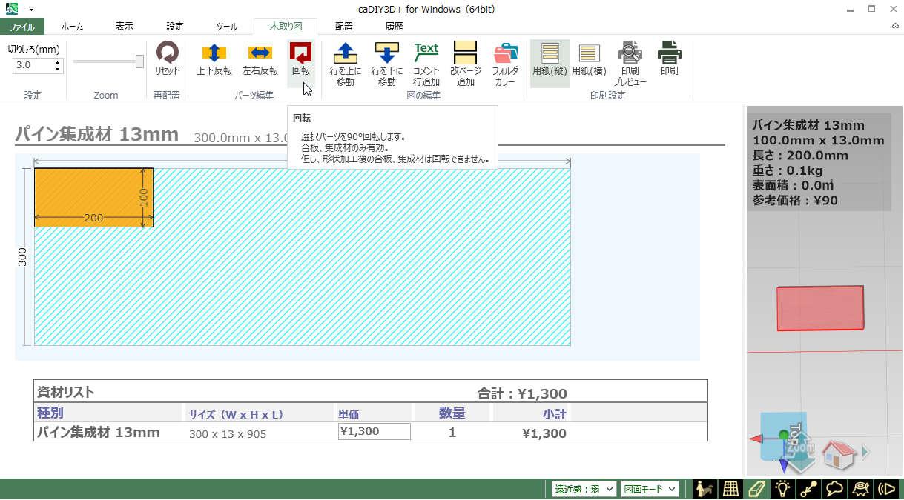Move the row down with 行を下に移動
This screenshot has height=500, width=904.
386,64
